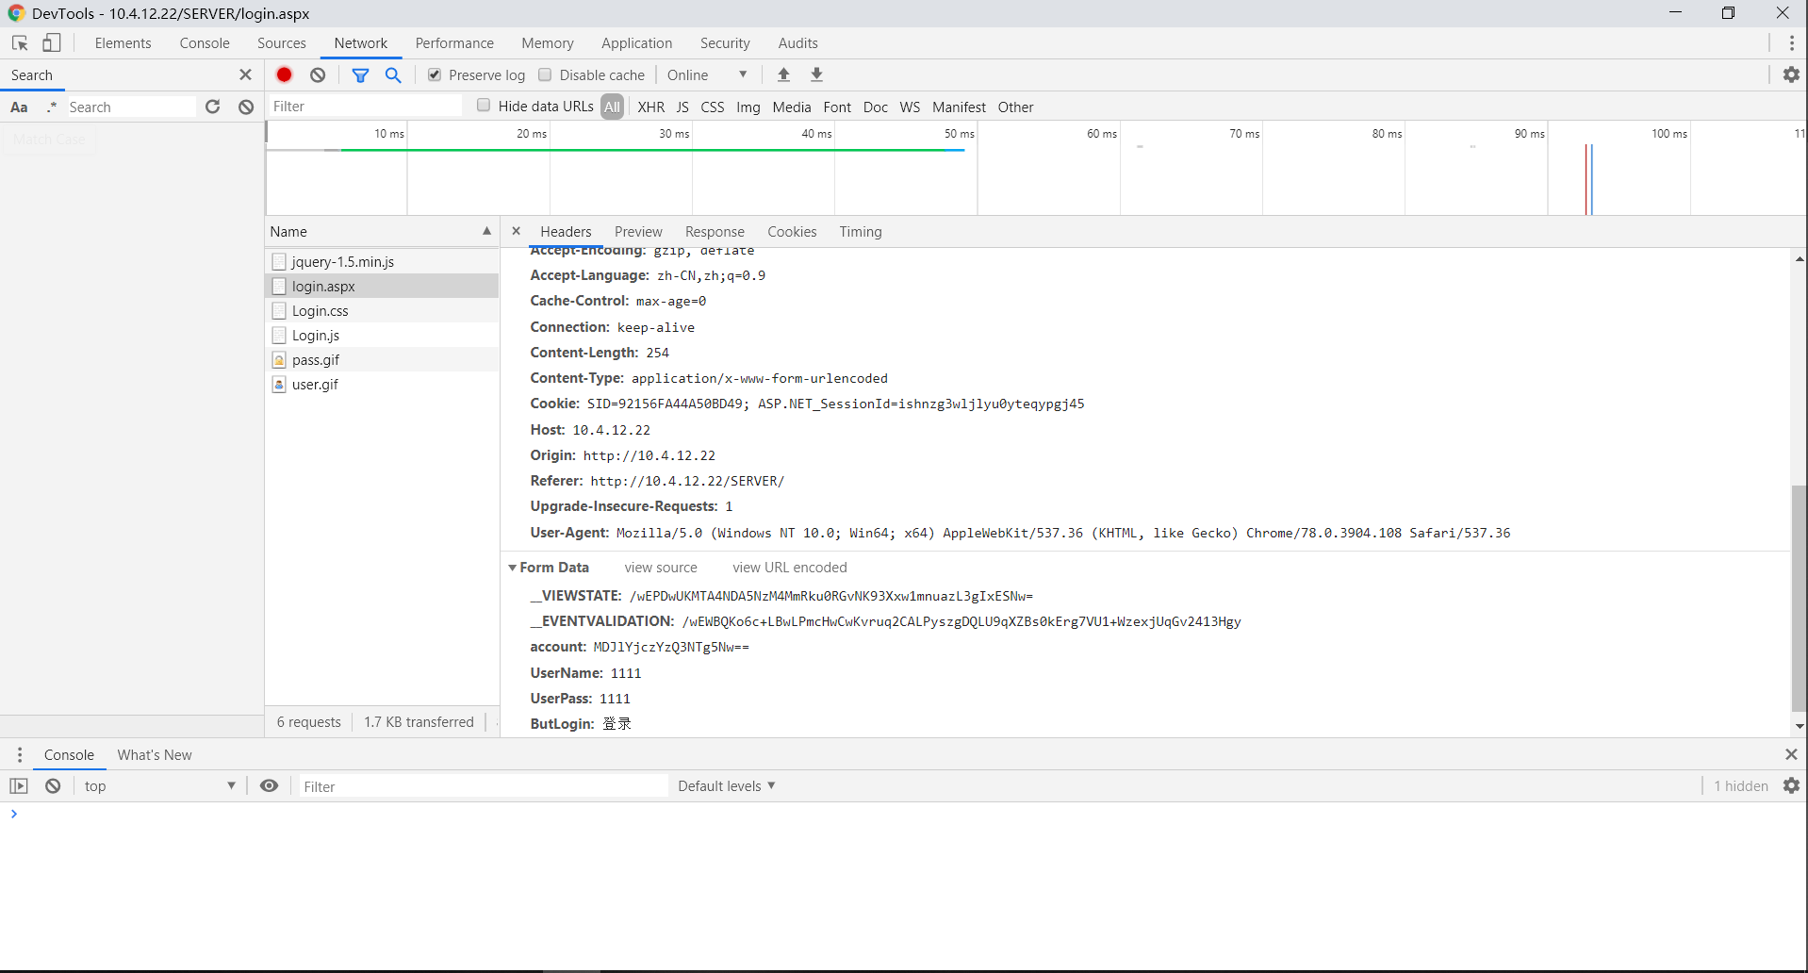Screen dimensions: 1808x973
Task: Open console settings gear
Action: 1791,785
